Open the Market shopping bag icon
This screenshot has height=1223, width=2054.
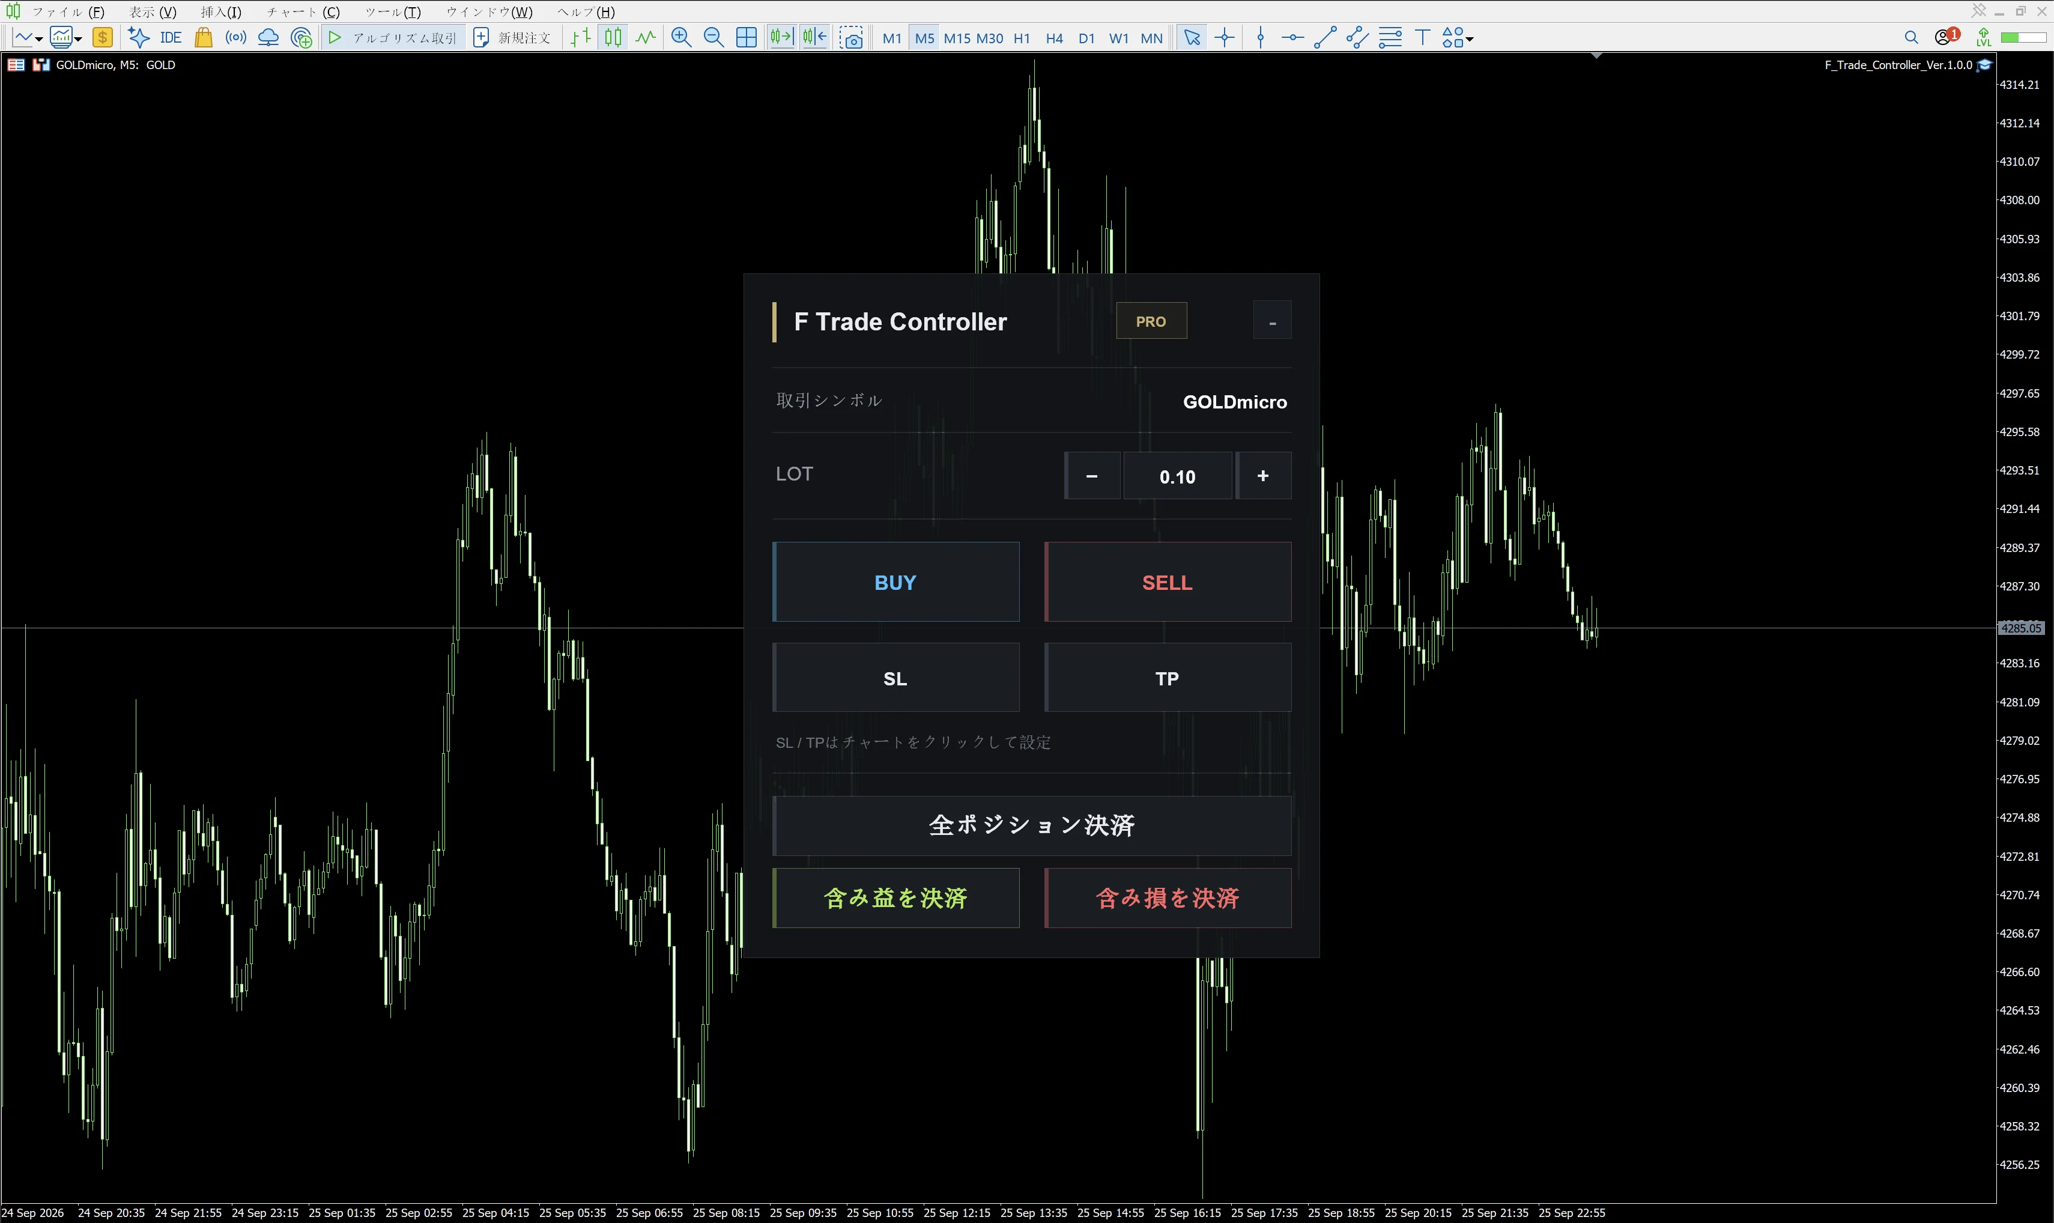tap(202, 37)
